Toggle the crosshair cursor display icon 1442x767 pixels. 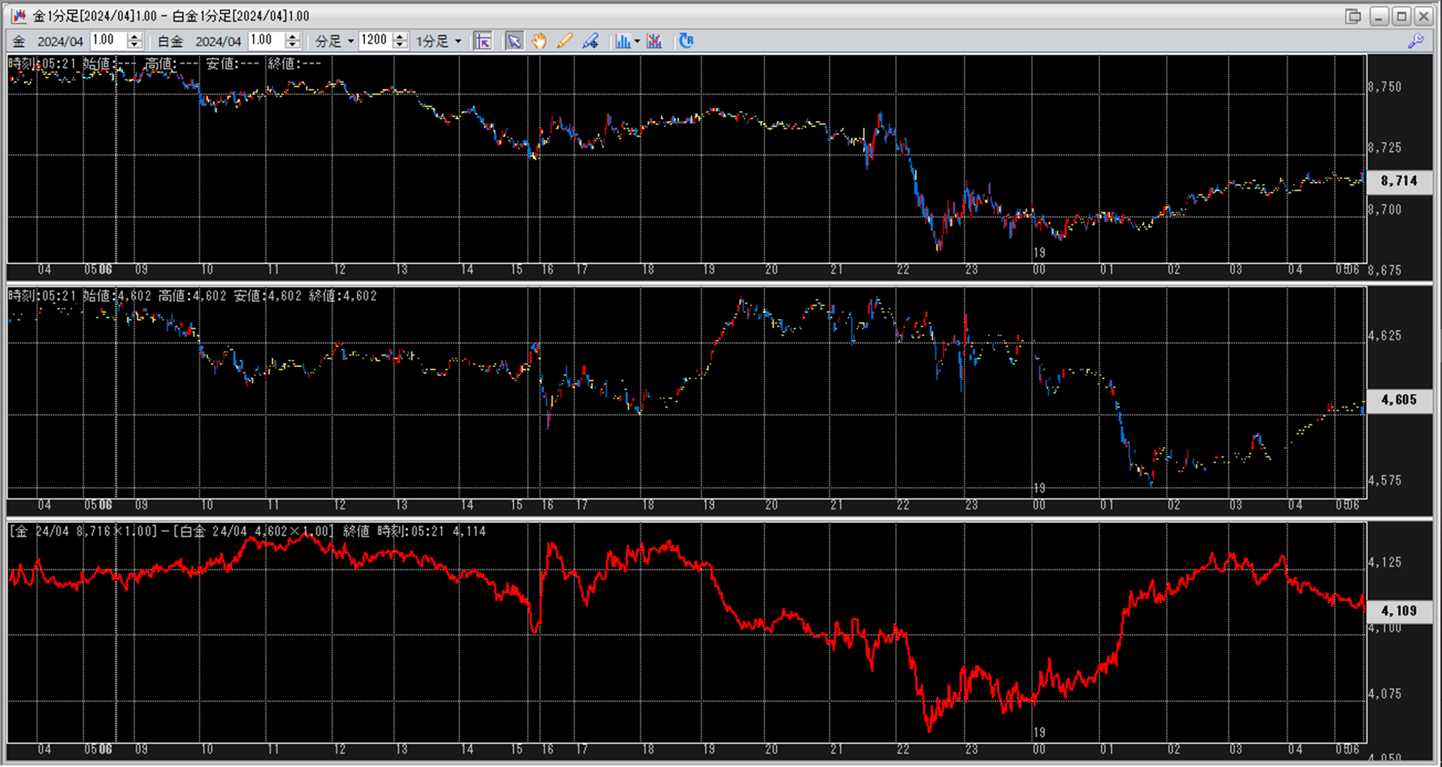[x=483, y=41]
